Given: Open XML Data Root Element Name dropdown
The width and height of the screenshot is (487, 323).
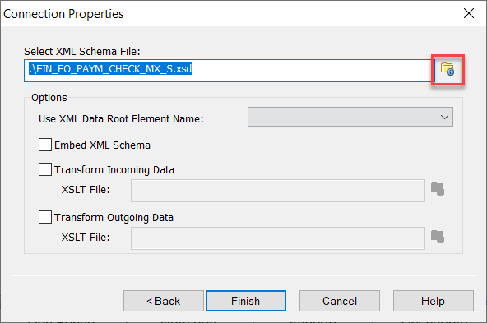Looking at the screenshot, I should click(x=350, y=117).
